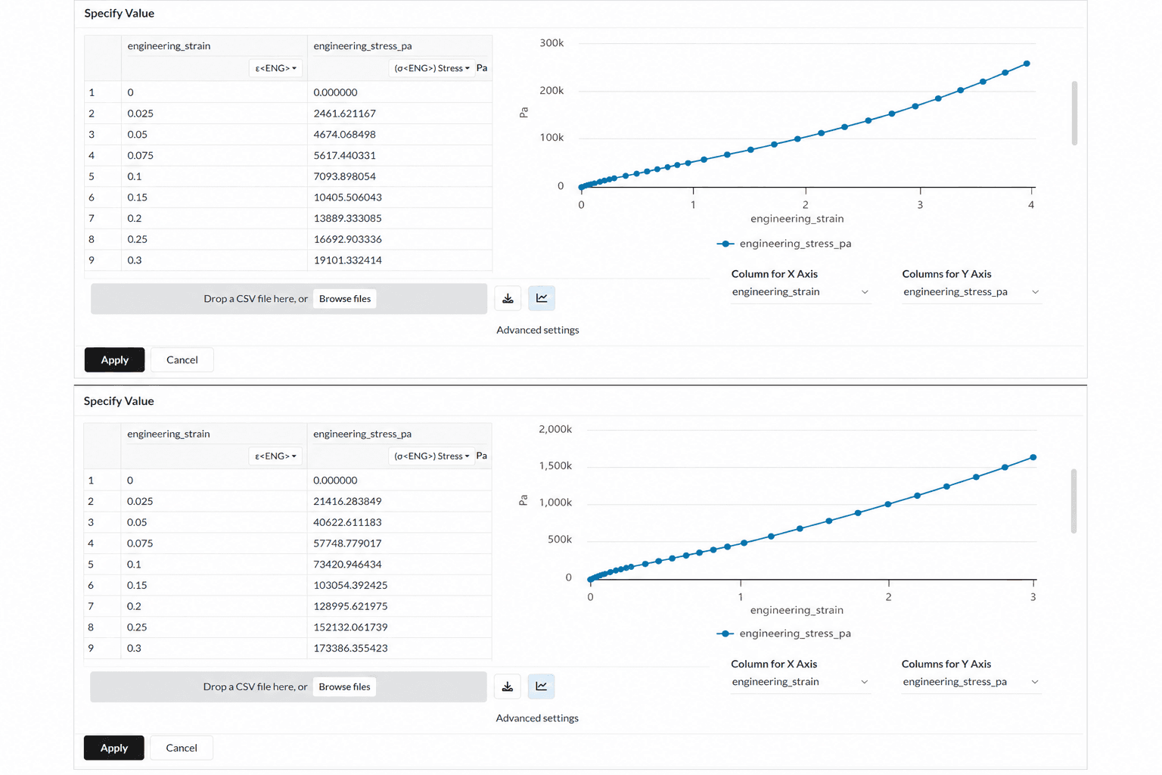
Task: Click Cancel in the upper panel
Action: point(182,359)
